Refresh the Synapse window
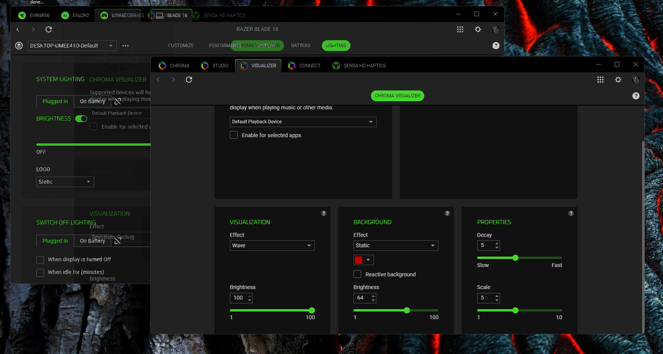The height and width of the screenshot is (354, 663). tap(49, 29)
